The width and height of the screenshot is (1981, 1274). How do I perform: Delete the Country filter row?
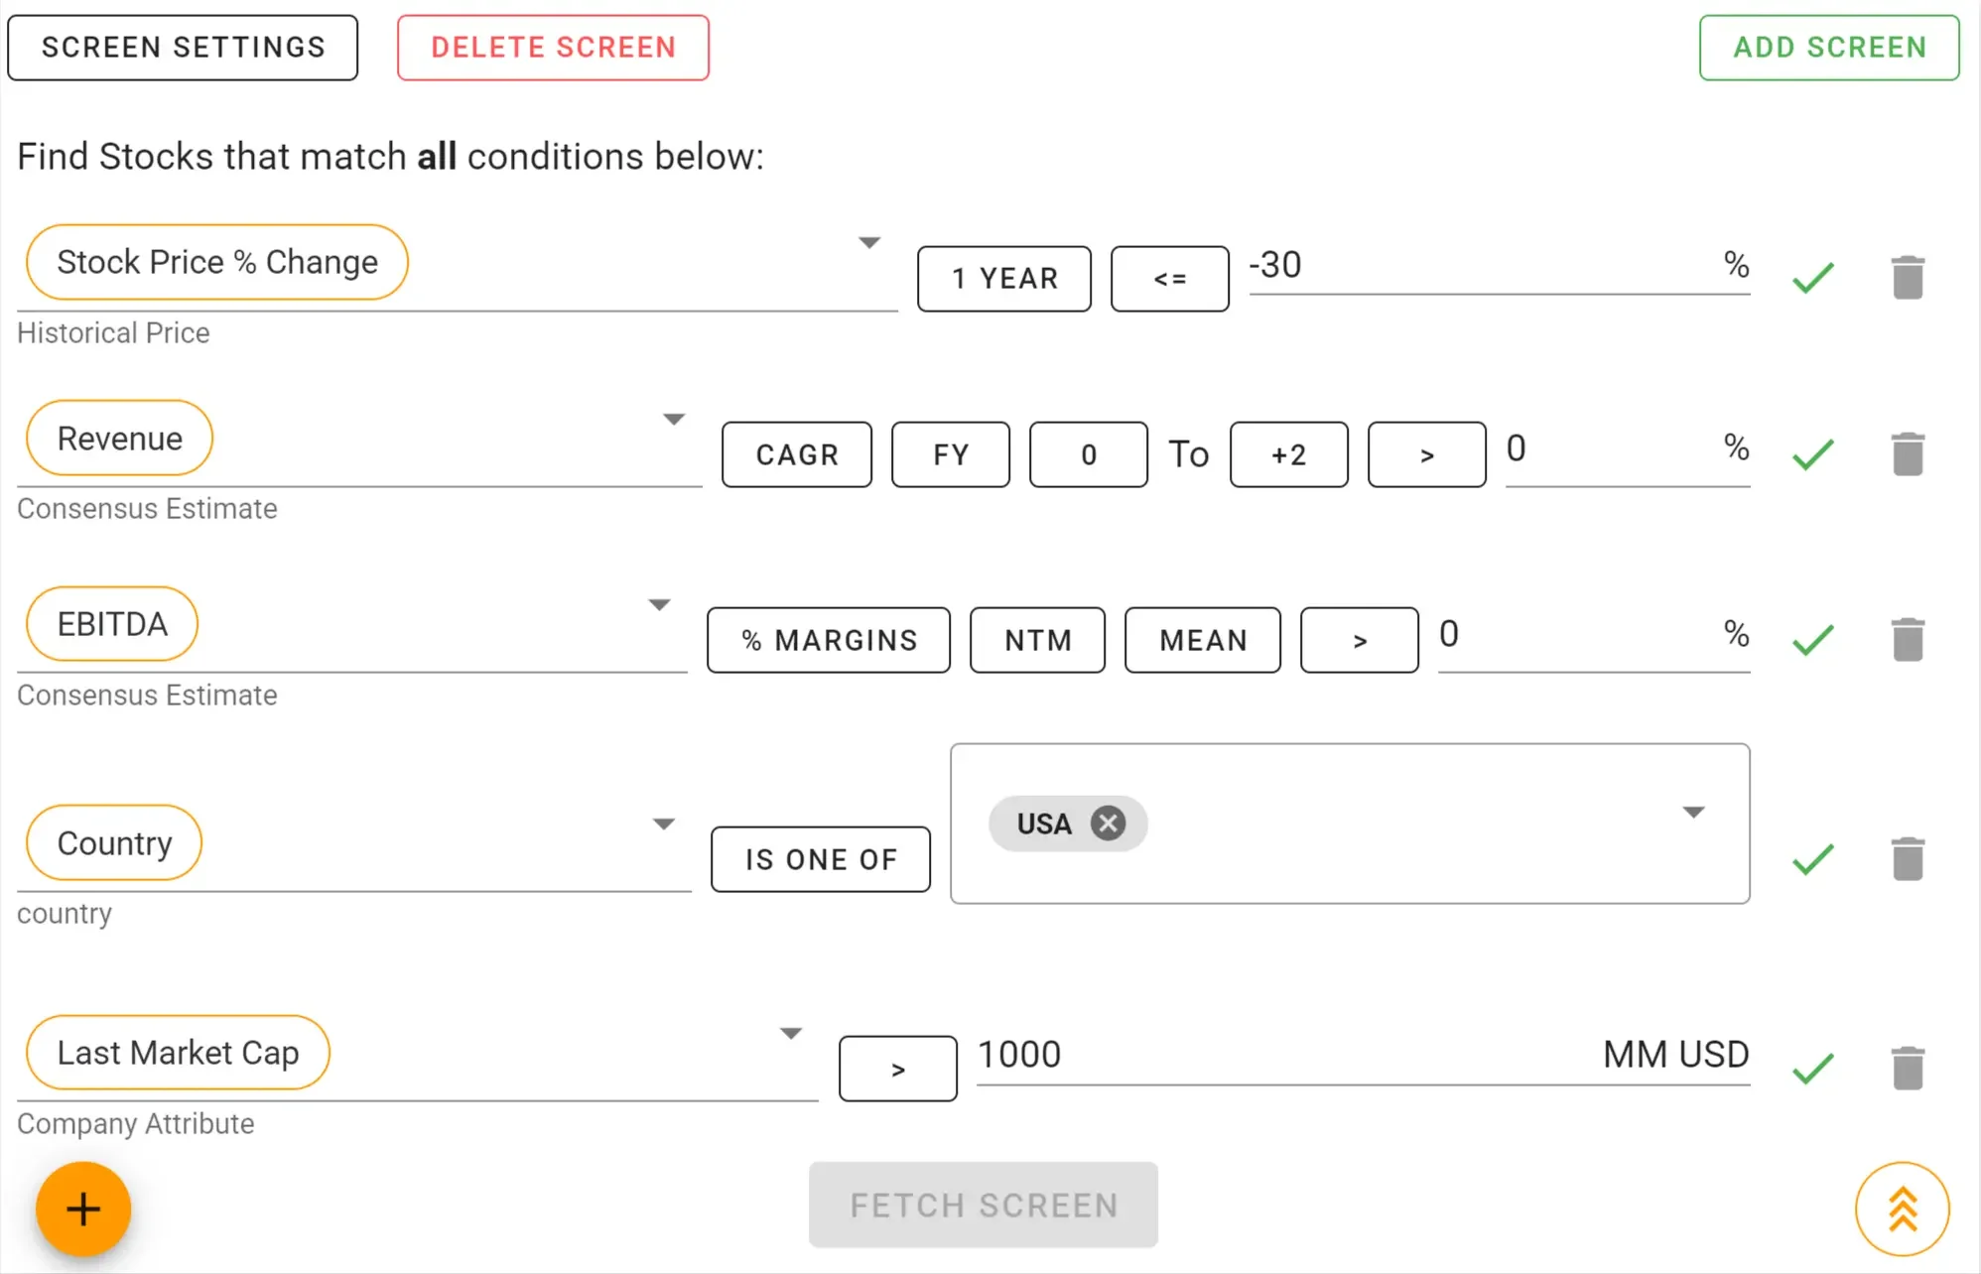pyautogui.click(x=1907, y=859)
